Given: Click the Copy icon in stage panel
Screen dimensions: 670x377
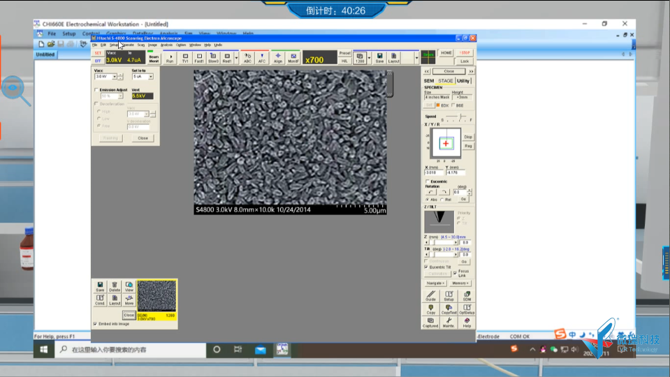Looking at the screenshot, I should tap(430, 309).
